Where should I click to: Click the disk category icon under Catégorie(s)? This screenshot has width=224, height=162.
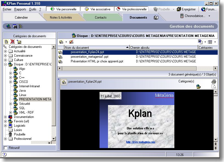point(199,86)
